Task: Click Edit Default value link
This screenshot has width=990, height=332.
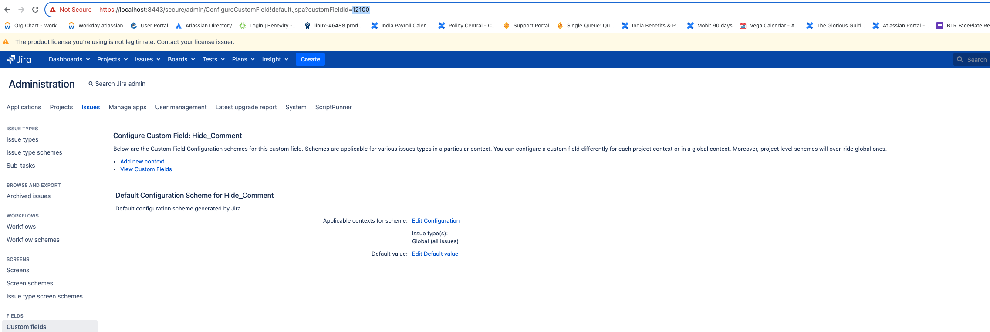Action: 435,254
